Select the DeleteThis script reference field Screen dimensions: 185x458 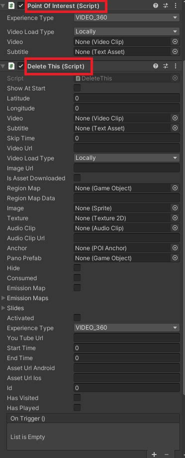pos(127,78)
